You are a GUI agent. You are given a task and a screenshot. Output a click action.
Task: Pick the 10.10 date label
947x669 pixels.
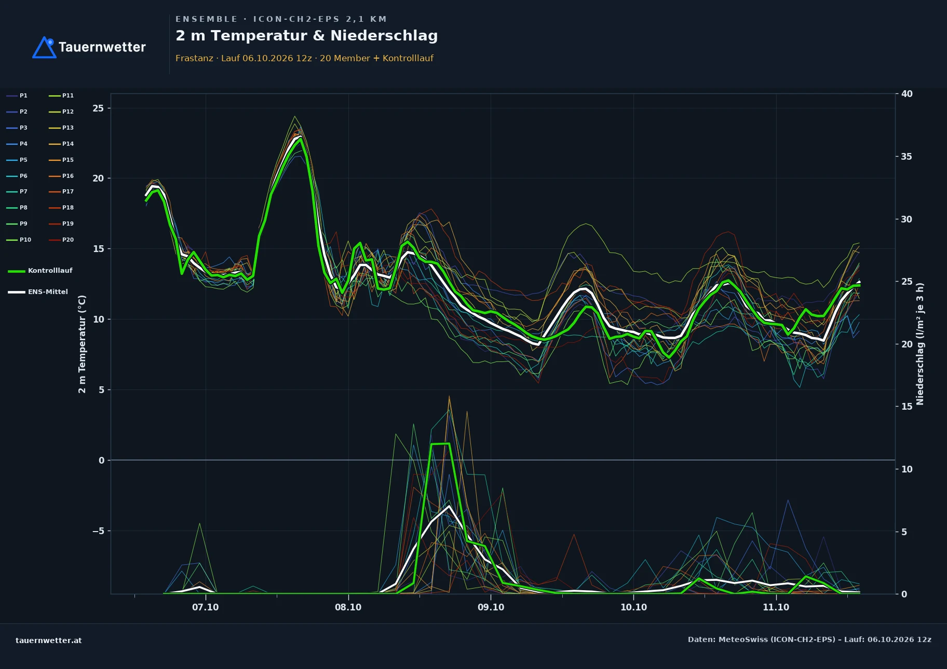click(633, 607)
